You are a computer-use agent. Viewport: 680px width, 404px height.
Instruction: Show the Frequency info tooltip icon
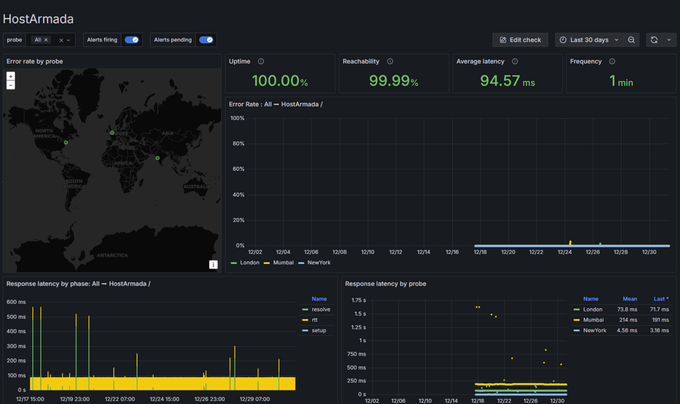[x=612, y=61]
